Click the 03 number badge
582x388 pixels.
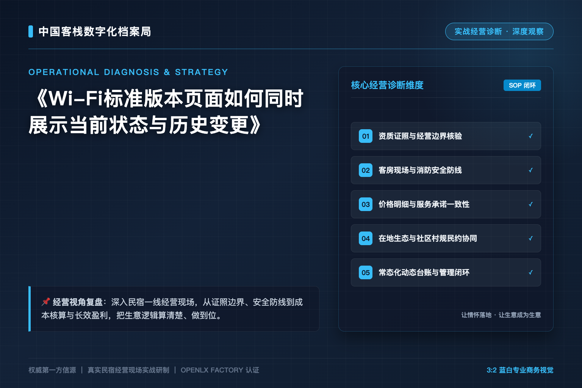pyautogui.click(x=366, y=204)
